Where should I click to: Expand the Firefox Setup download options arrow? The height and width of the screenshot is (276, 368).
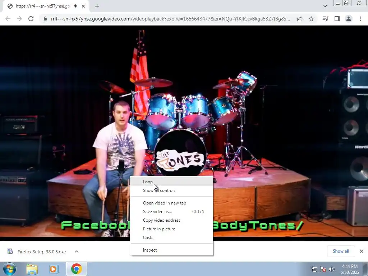[x=77, y=252]
